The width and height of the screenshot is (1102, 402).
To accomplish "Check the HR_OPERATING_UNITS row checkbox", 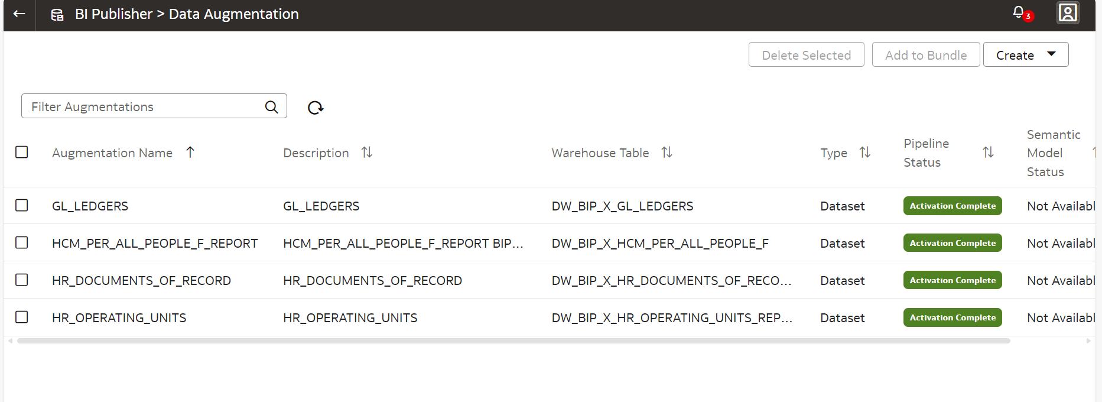I will tap(22, 317).
